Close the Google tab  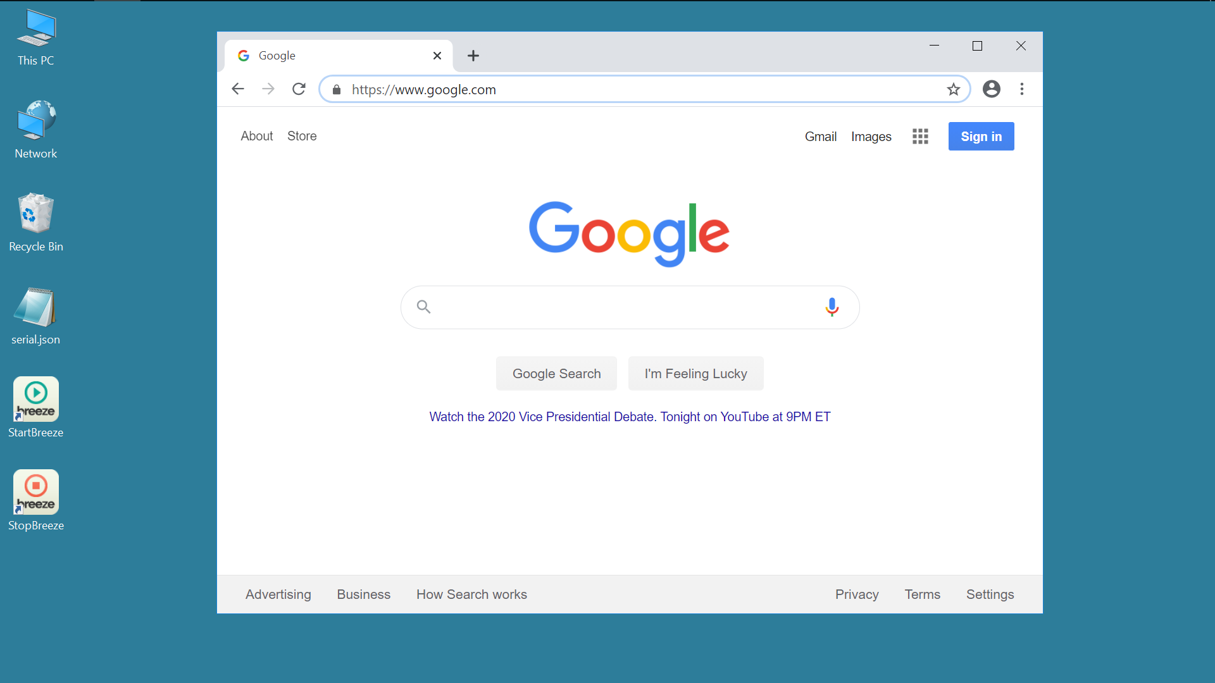(x=437, y=56)
